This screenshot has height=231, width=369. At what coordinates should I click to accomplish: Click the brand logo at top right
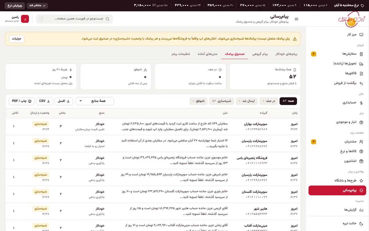pos(351,19)
